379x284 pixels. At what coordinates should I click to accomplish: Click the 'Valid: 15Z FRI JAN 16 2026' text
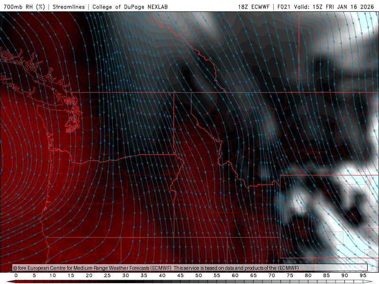point(334,7)
